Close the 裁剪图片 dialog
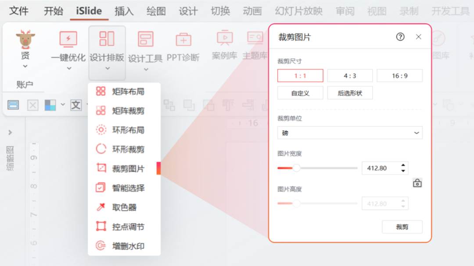Screen dimensions: 474x266 tap(418, 37)
